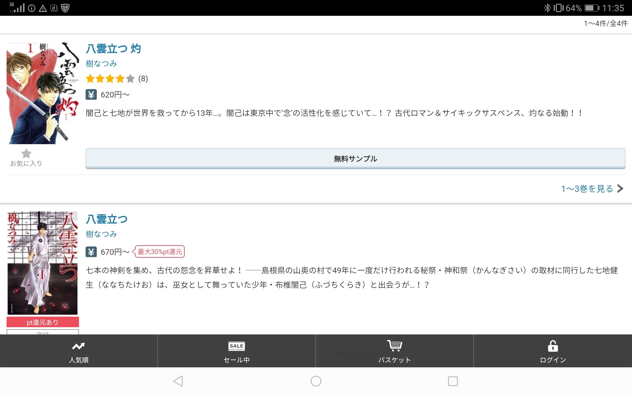Tap the ログイン lock icon
This screenshot has height=395, width=632.
tap(553, 346)
